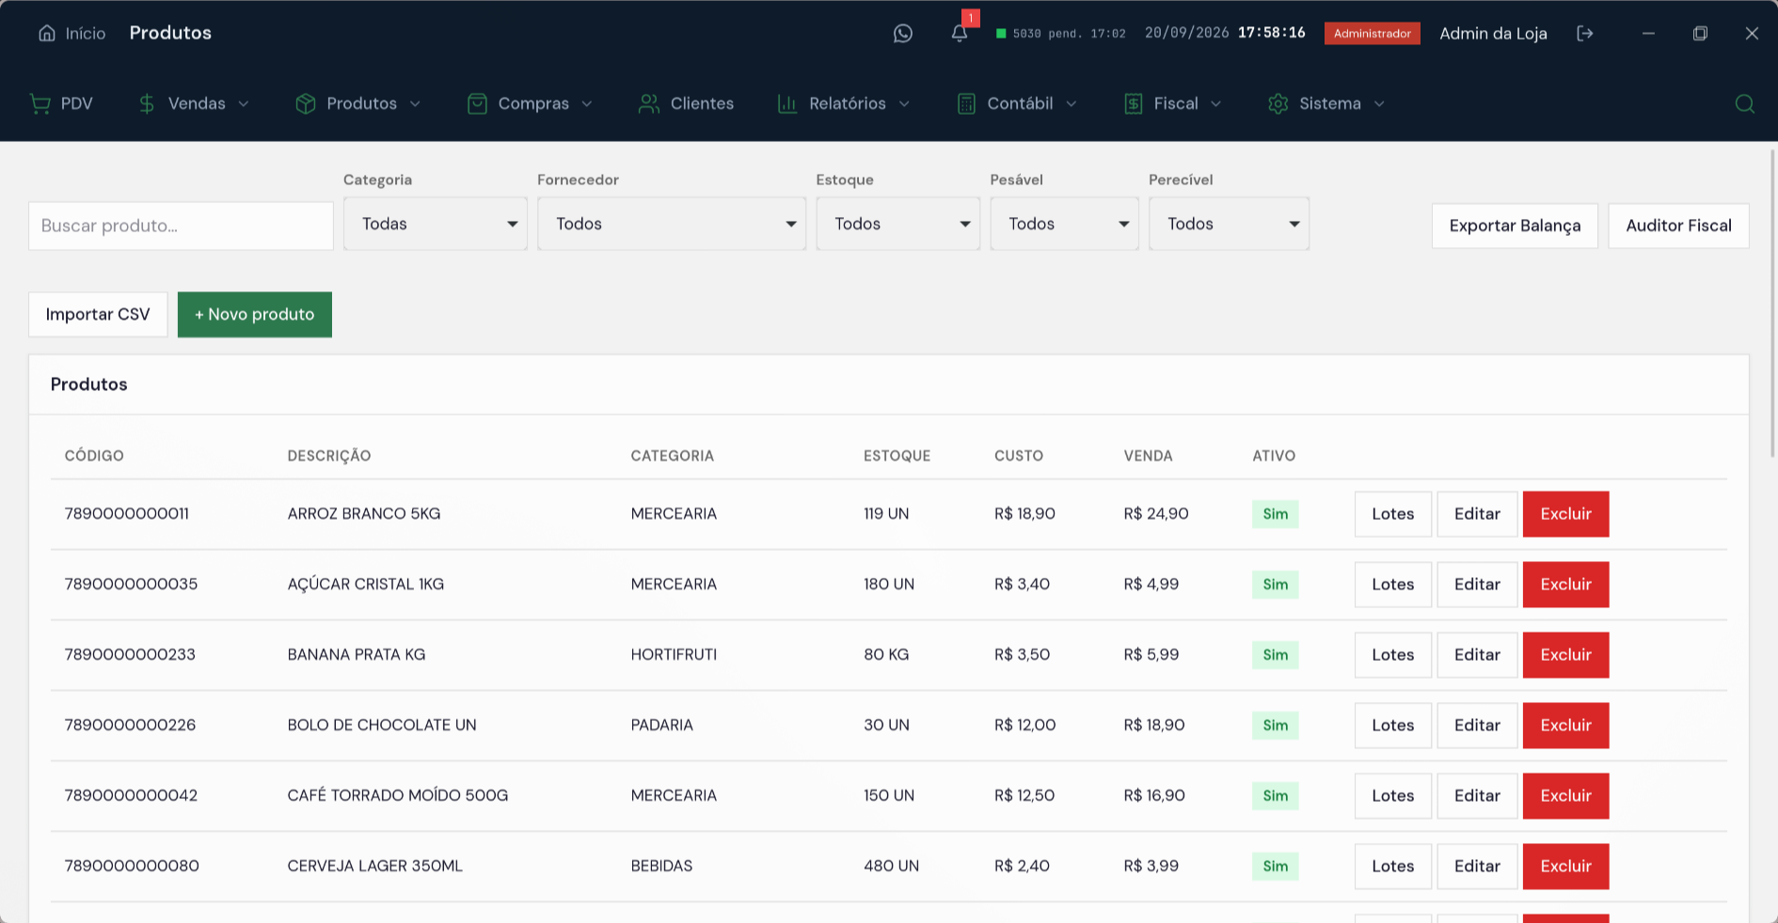Click the page's vertical scrollbar
This screenshot has height=923, width=1778.
(1772, 303)
